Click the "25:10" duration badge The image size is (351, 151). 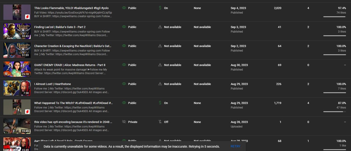[25, 74]
